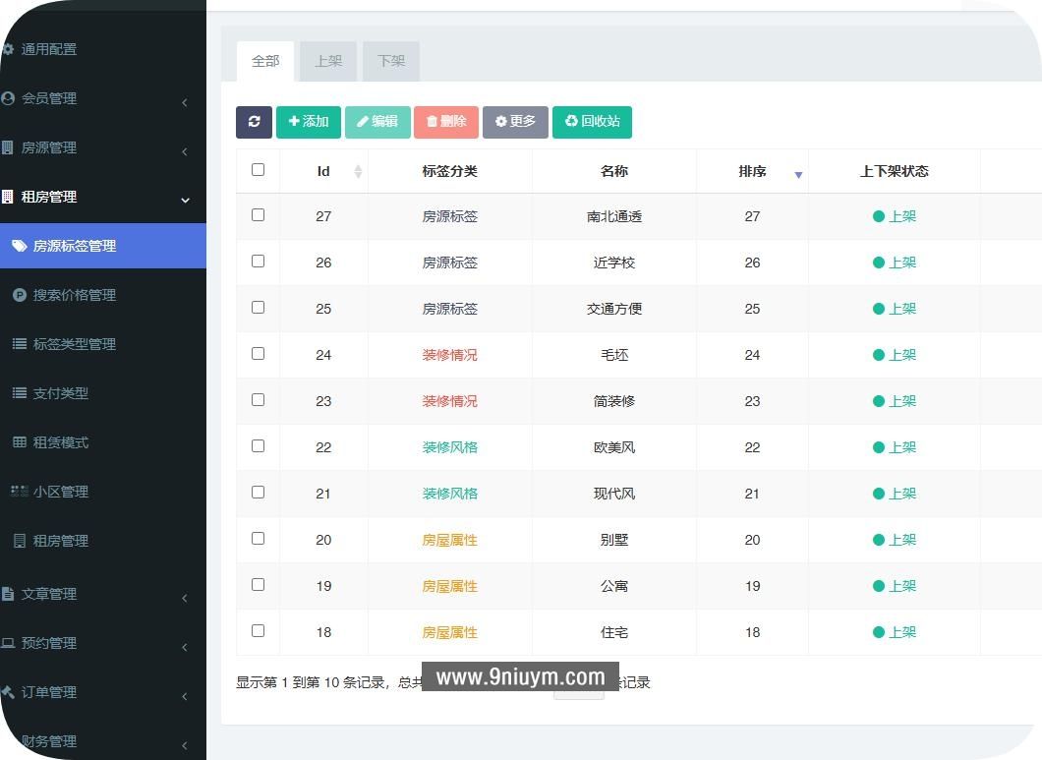Click the 租赁模式 grid icon

22,442
